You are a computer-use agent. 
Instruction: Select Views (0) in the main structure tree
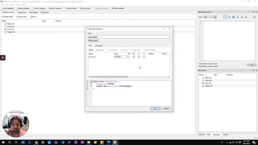tap(10, 29)
